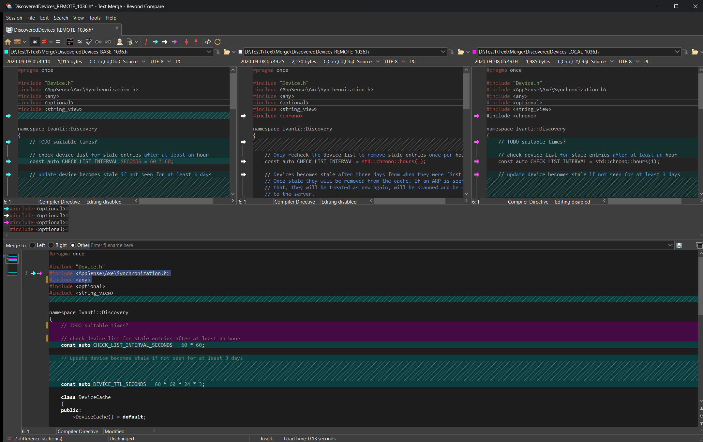703x442 pixels.
Task: Click the difference overview thumbnail map
Action: click(x=12, y=265)
